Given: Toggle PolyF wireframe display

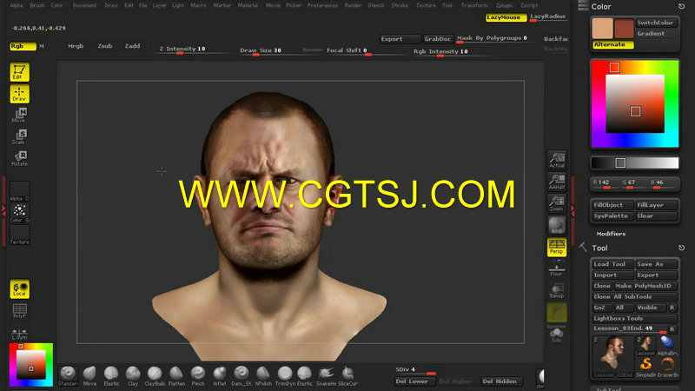Looking at the screenshot, I should tap(19, 310).
